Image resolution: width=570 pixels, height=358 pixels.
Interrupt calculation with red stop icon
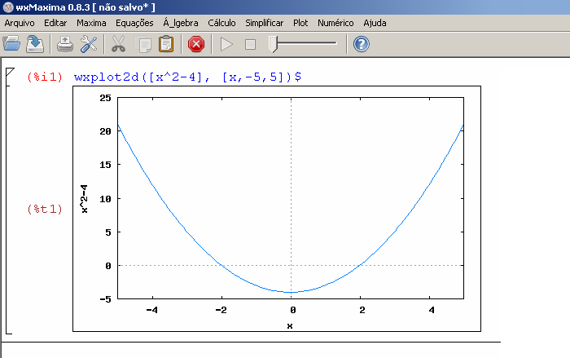(x=196, y=44)
